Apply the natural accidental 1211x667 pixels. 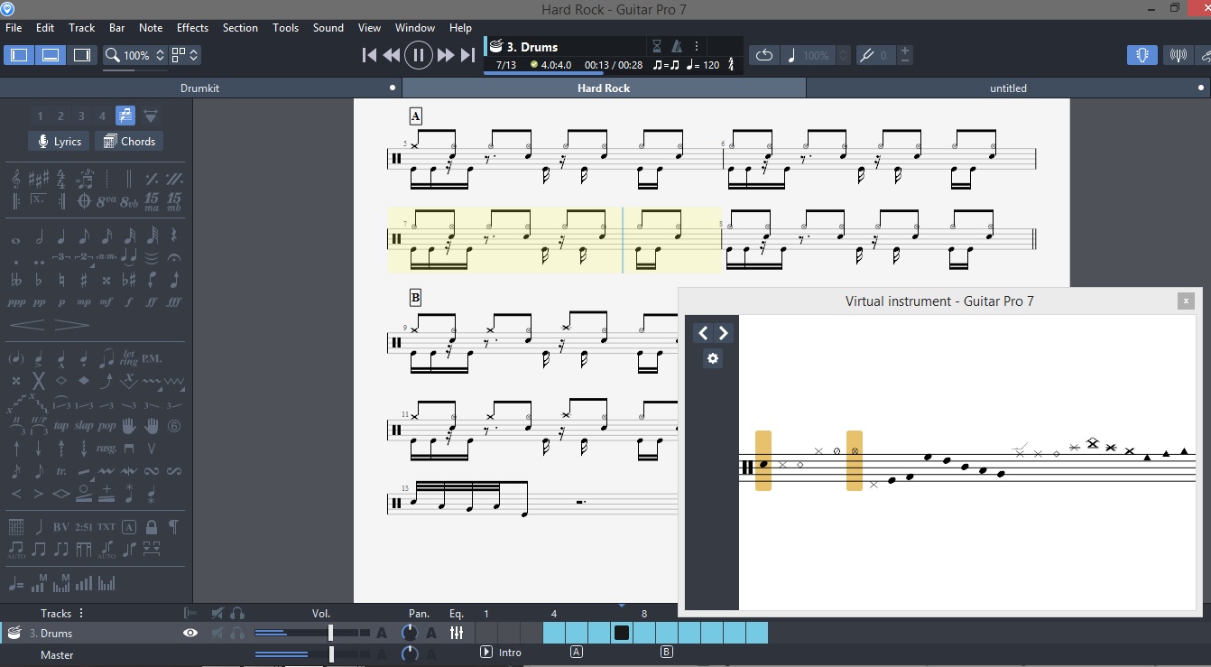click(x=61, y=280)
